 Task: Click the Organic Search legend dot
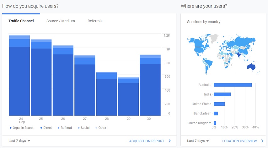pos(11,128)
